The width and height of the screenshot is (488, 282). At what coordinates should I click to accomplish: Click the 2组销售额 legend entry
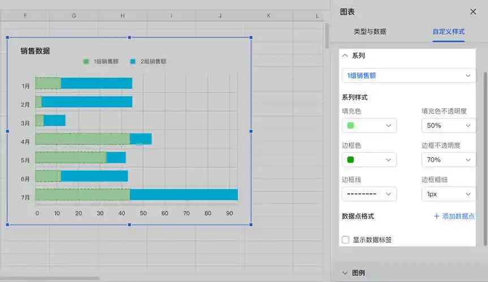tap(149, 61)
